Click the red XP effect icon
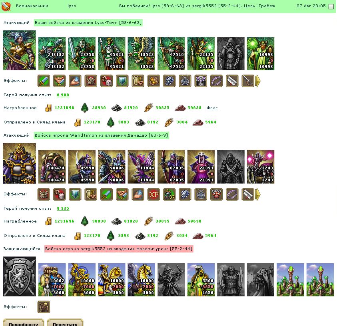This screenshot has width=337, height=326. tap(154, 194)
